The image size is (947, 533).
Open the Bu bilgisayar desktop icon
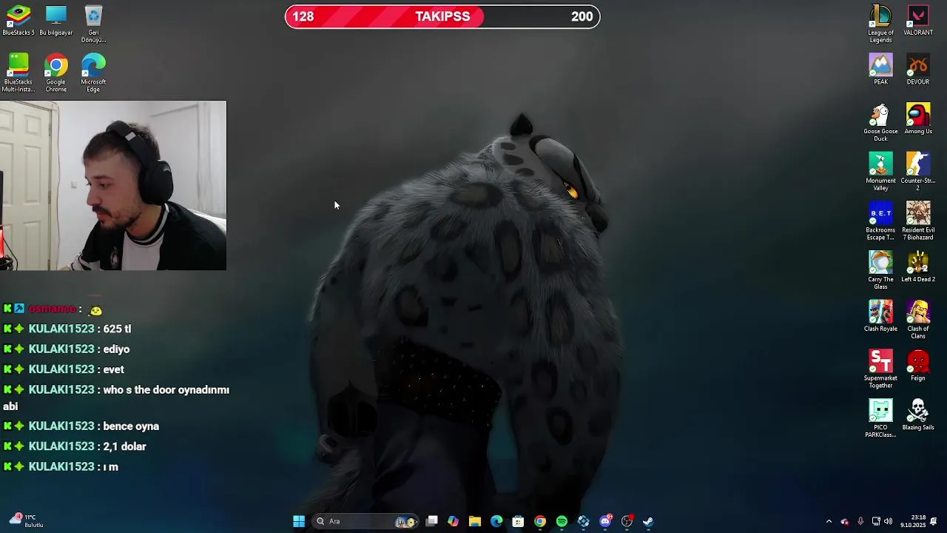(x=56, y=21)
